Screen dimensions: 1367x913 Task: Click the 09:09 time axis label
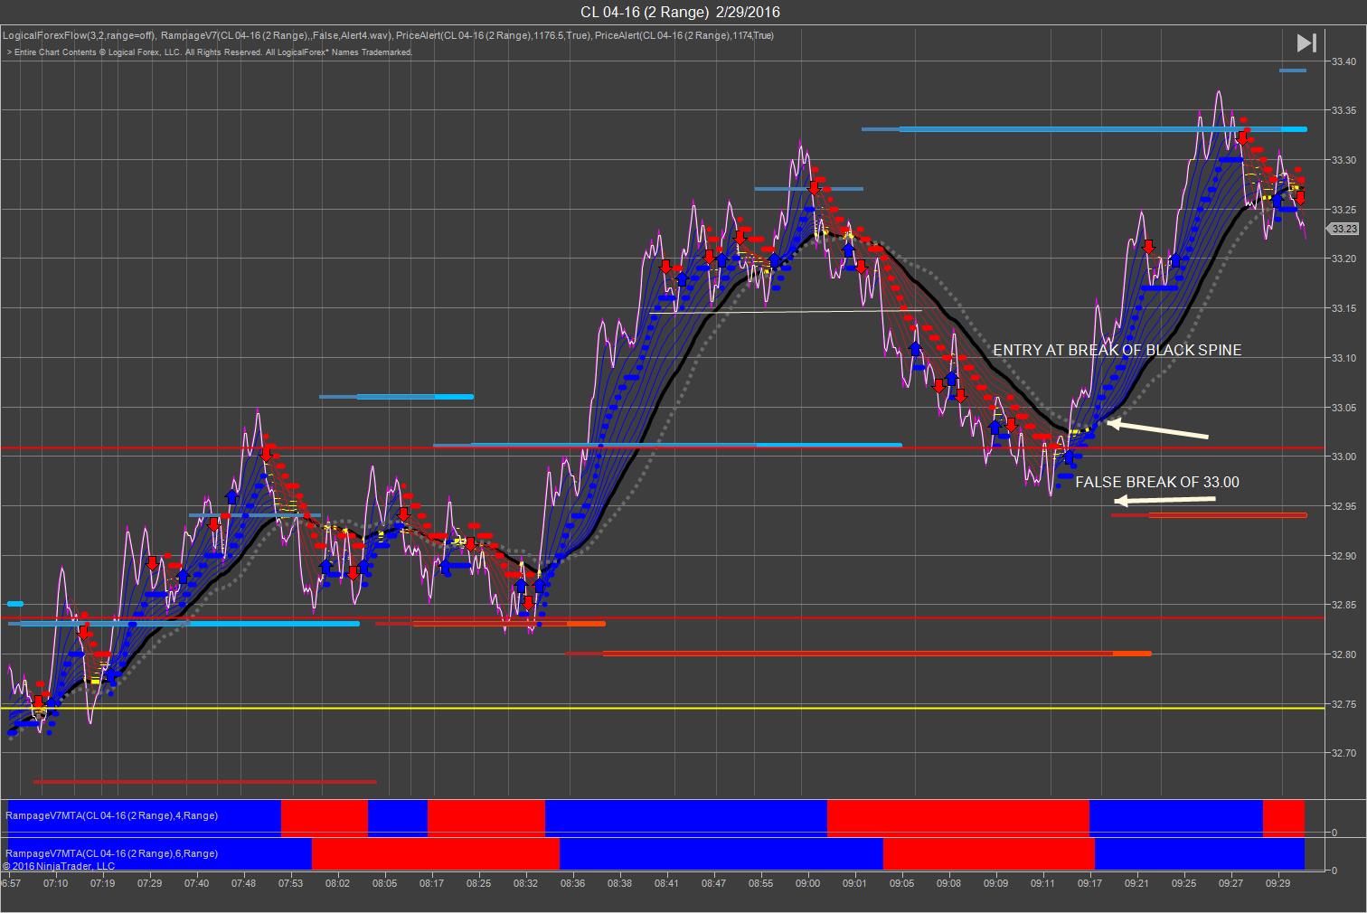pyautogui.click(x=996, y=883)
